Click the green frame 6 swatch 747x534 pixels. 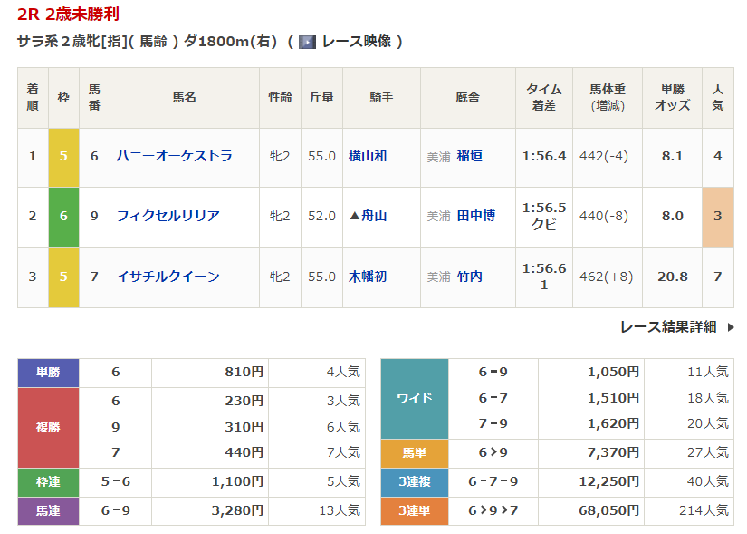63,216
